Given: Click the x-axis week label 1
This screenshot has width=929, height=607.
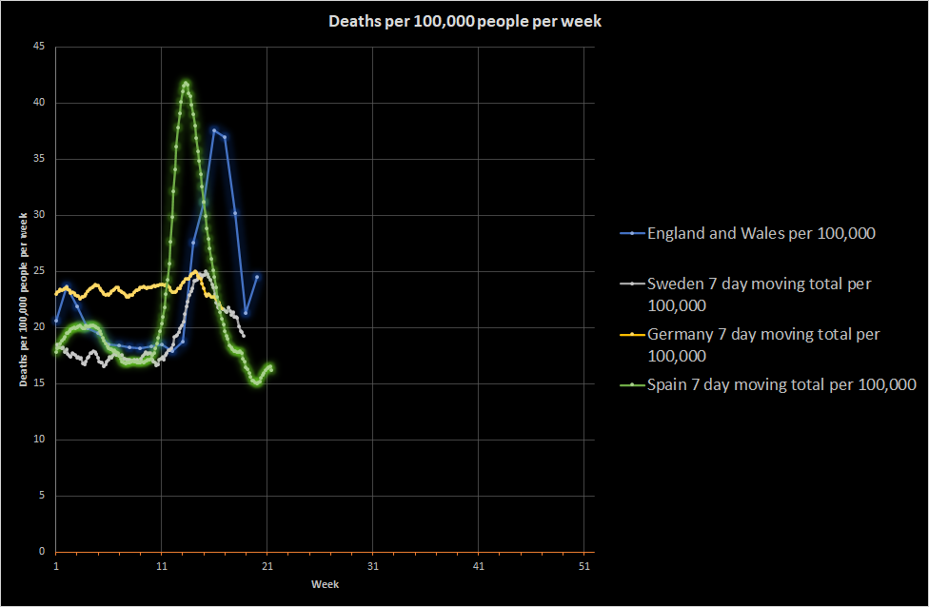Looking at the screenshot, I should coord(56,567).
